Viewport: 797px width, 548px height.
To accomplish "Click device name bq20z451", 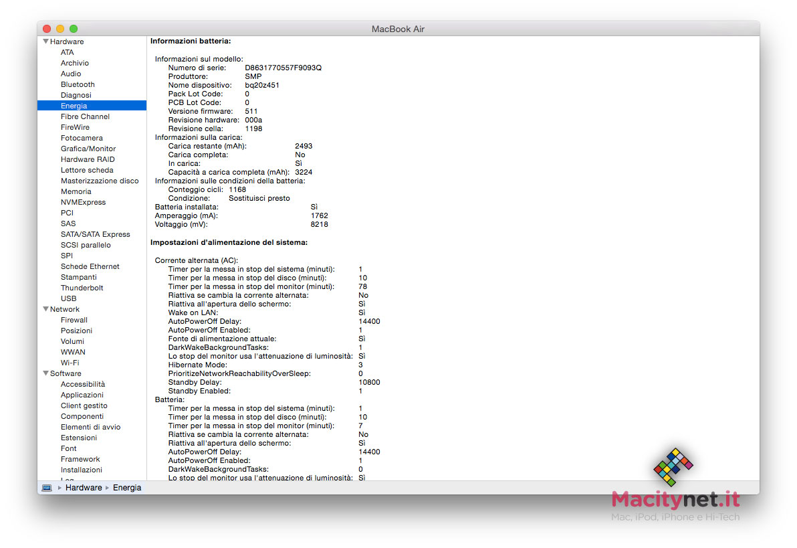I will tap(262, 85).
